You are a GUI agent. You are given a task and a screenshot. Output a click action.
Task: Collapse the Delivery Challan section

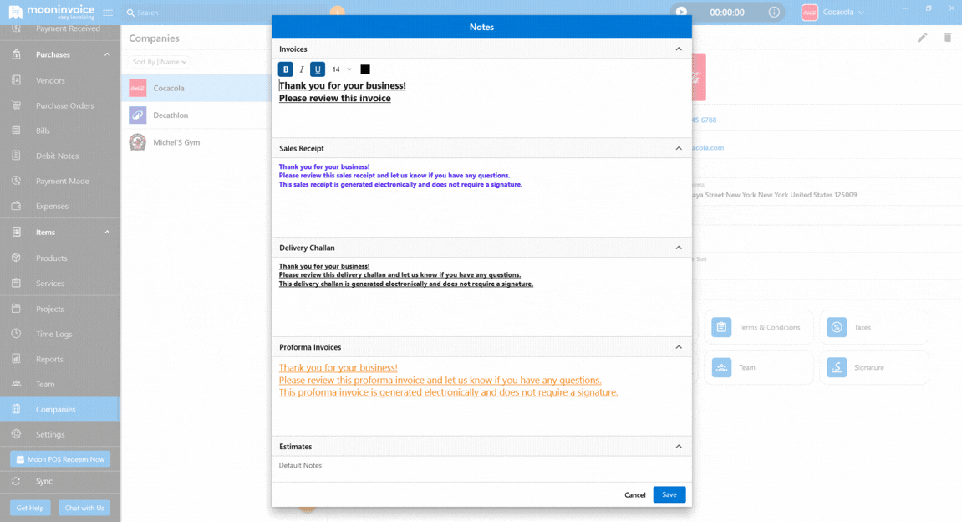679,248
